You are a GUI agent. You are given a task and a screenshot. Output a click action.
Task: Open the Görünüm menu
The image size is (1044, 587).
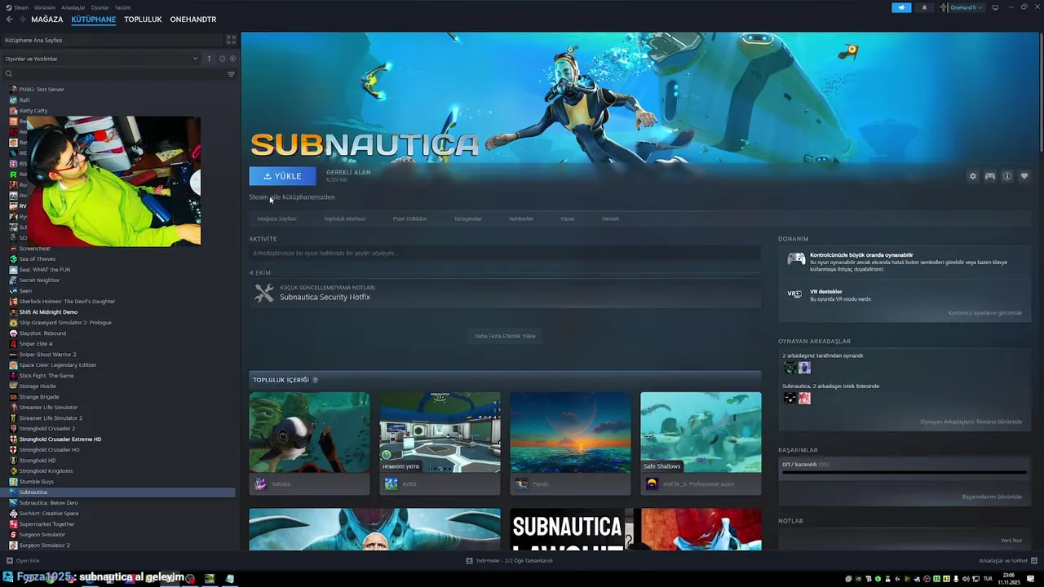[45, 7]
